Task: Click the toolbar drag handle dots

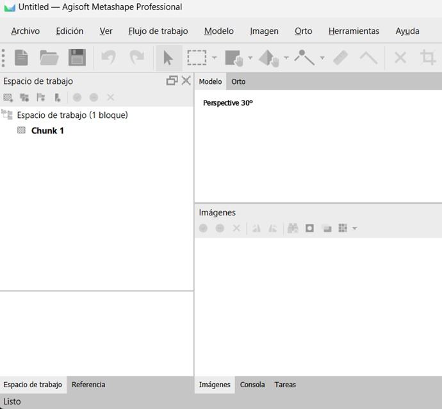Action: pos(3,58)
